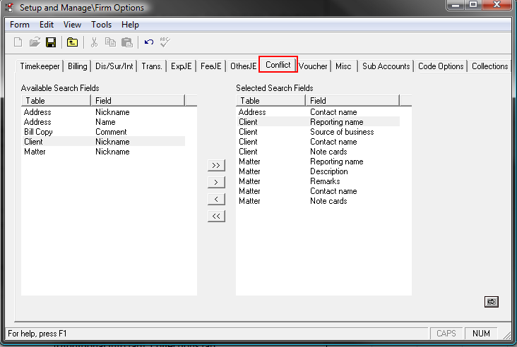Click the small icon button at bottom right

point(491,302)
